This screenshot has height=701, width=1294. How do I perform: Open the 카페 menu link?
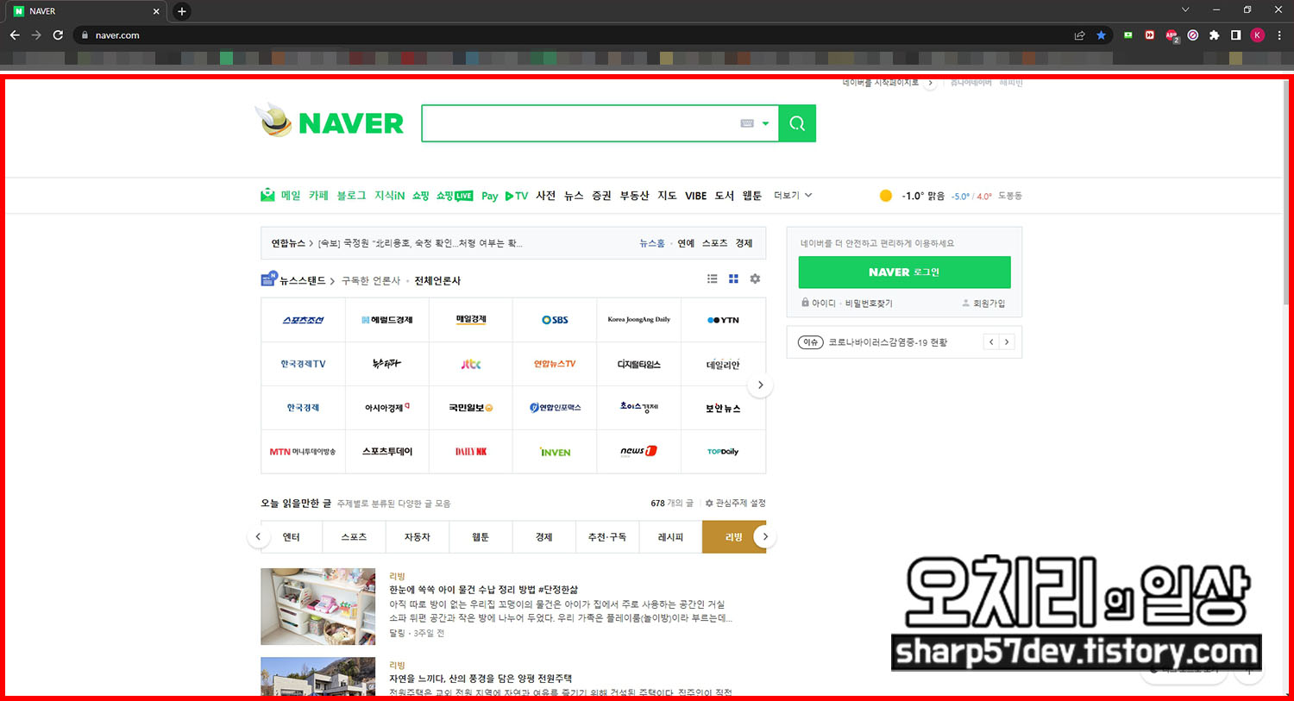pyautogui.click(x=318, y=196)
